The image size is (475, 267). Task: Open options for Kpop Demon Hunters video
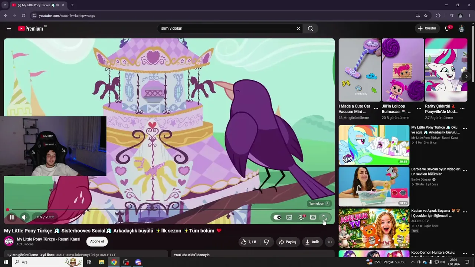tap(465, 253)
